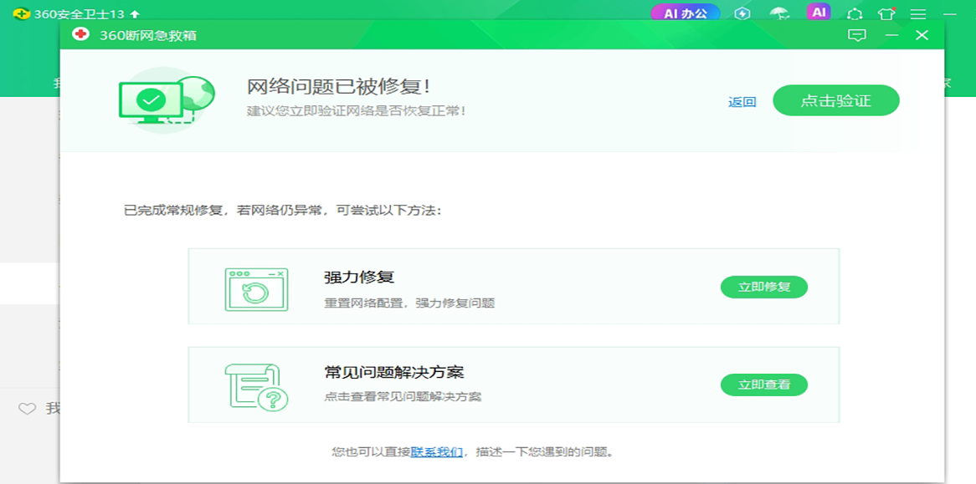Click the 360断网急救箱 title text
This screenshot has height=484, width=976.
pos(148,35)
